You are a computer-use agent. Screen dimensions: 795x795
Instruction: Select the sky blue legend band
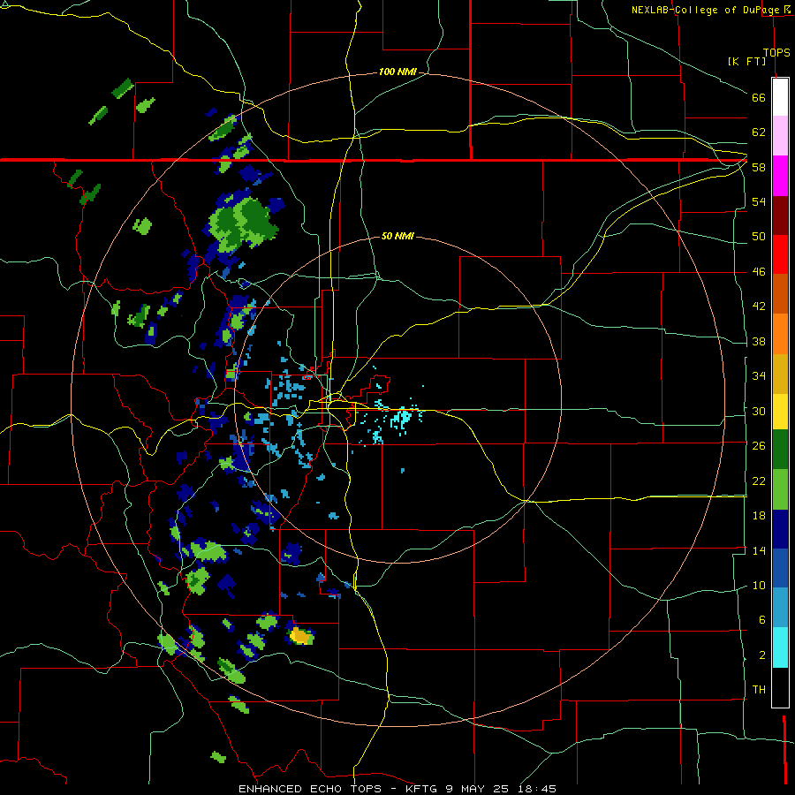[x=780, y=608]
